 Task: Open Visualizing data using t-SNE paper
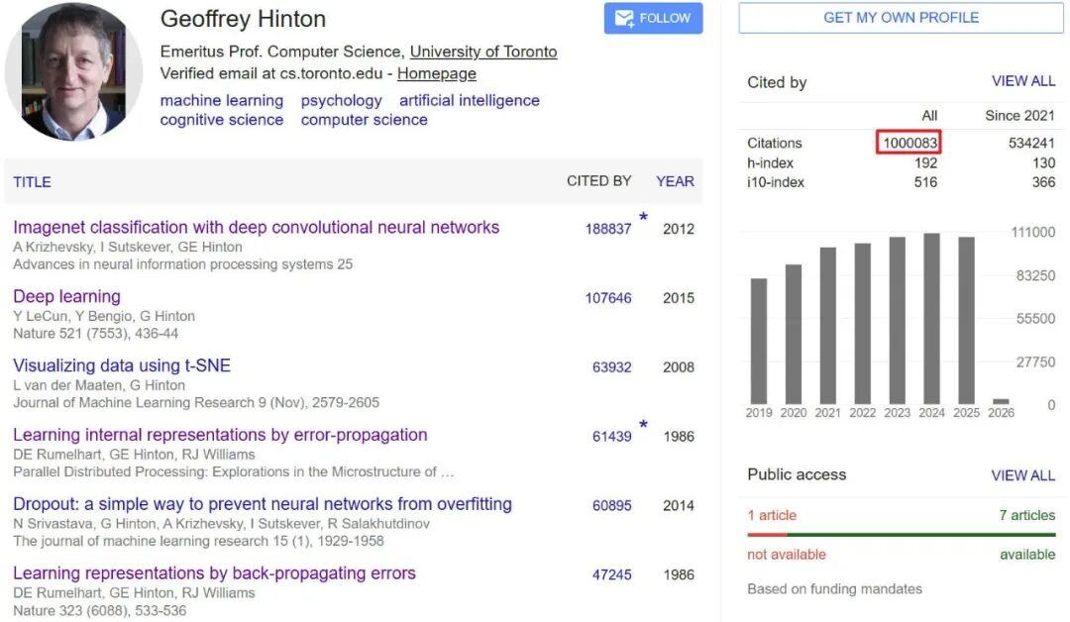(122, 366)
